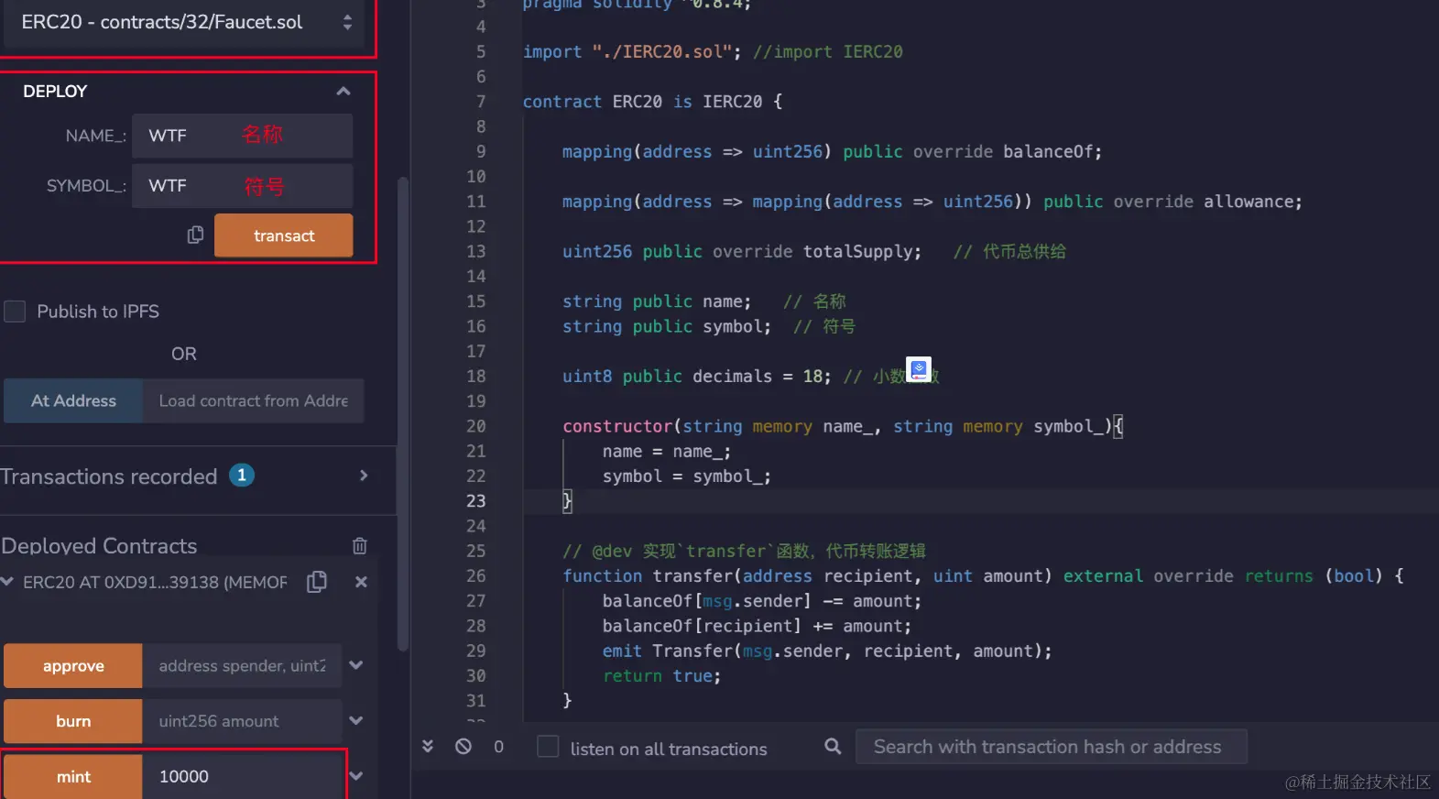Click "contract ERC20 is IERC20" declaration
The width and height of the screenshot is (1439, 799).
652,102
